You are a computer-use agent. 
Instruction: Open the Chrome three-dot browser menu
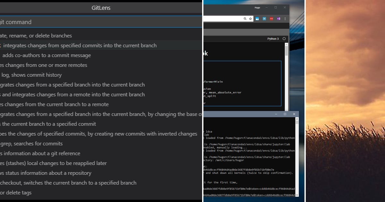(285, 19)
